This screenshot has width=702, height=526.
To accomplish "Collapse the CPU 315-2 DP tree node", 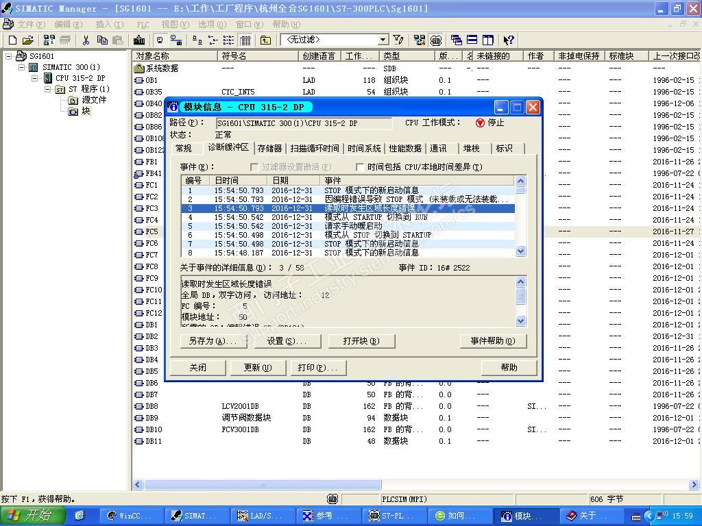I will (34, 78).
